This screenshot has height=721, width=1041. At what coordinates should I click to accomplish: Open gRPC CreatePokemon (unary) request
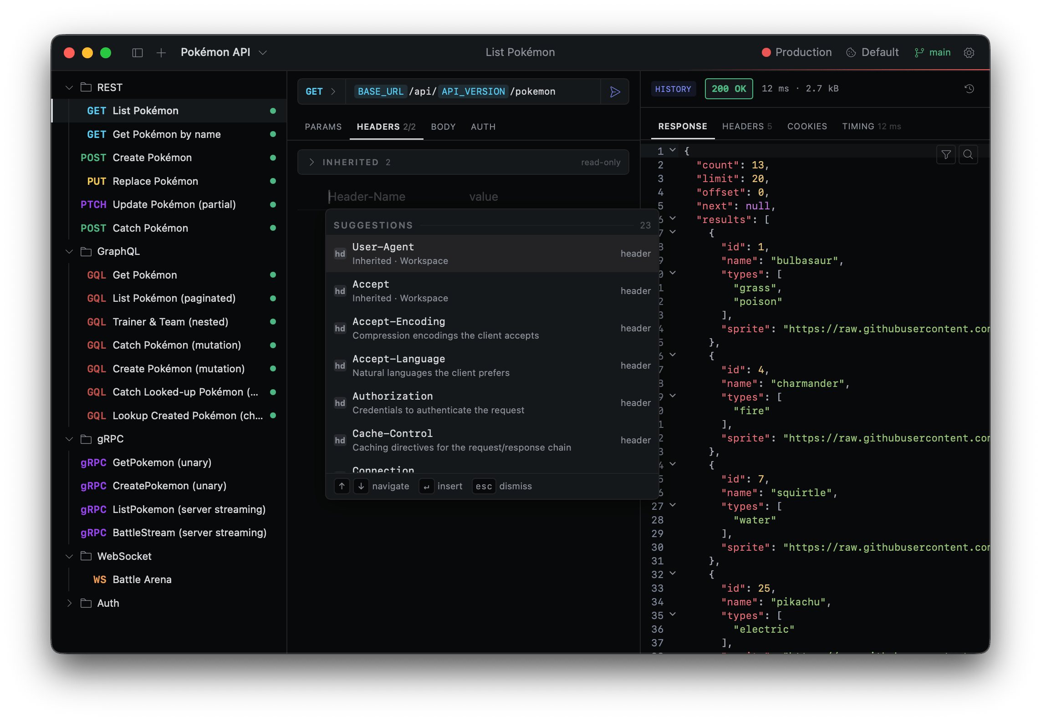pos(169,486)
